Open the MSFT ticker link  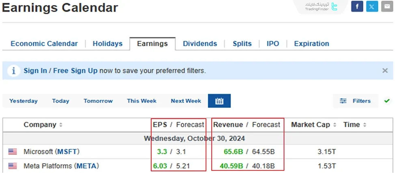(67, 152)
